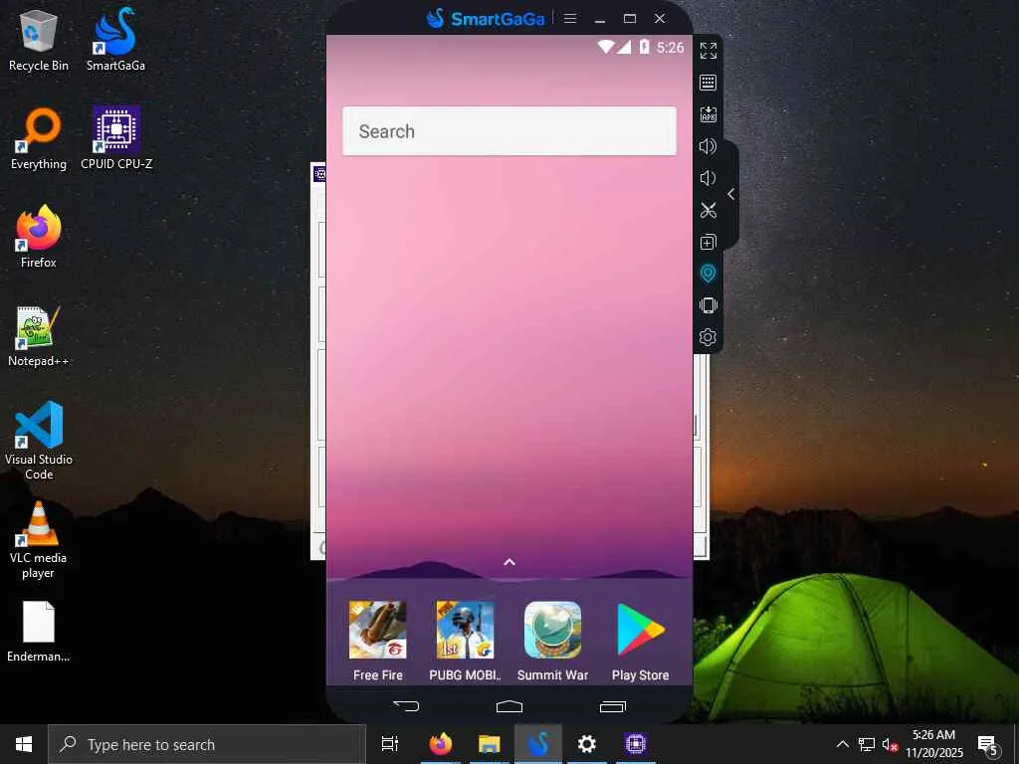Open the SmartGaGa hamburger menu

tap(570, 18)
